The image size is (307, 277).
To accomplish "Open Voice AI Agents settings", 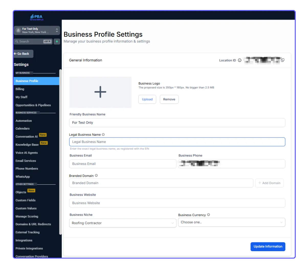I will pyautogui.click(x=27, y=153).
